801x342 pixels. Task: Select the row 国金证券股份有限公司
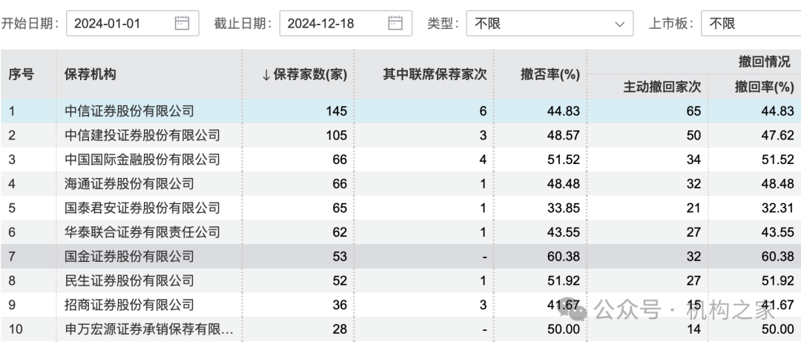point(400,256)
